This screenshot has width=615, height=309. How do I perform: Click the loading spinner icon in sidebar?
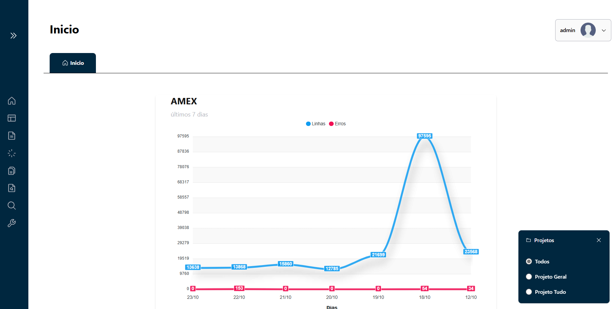click(x=12, y=153)
